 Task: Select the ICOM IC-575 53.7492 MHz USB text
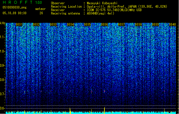tap(114, 10)
